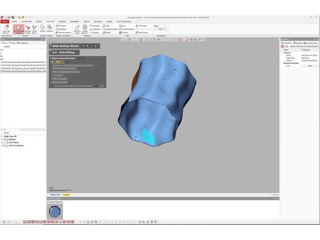Choose the Split tool
Screen dimensions: 320x240
pos(106,26)
